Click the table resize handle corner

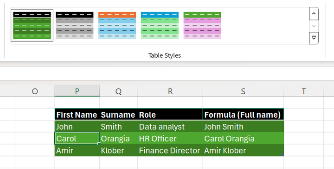(282, 155)
